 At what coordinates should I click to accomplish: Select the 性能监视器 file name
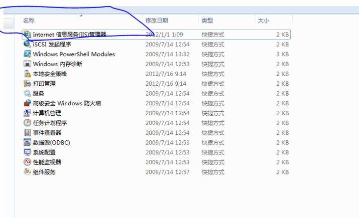[47, 162]
